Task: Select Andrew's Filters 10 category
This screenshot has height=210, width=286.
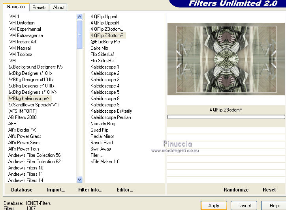Action: 26,168
